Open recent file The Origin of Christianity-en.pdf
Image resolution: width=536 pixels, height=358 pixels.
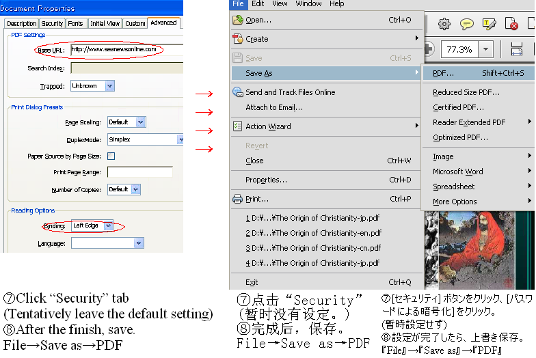click(313, 233)
